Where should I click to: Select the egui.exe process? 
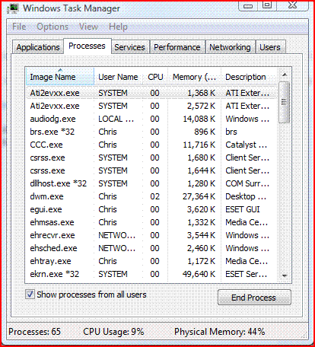pos(151,209)
